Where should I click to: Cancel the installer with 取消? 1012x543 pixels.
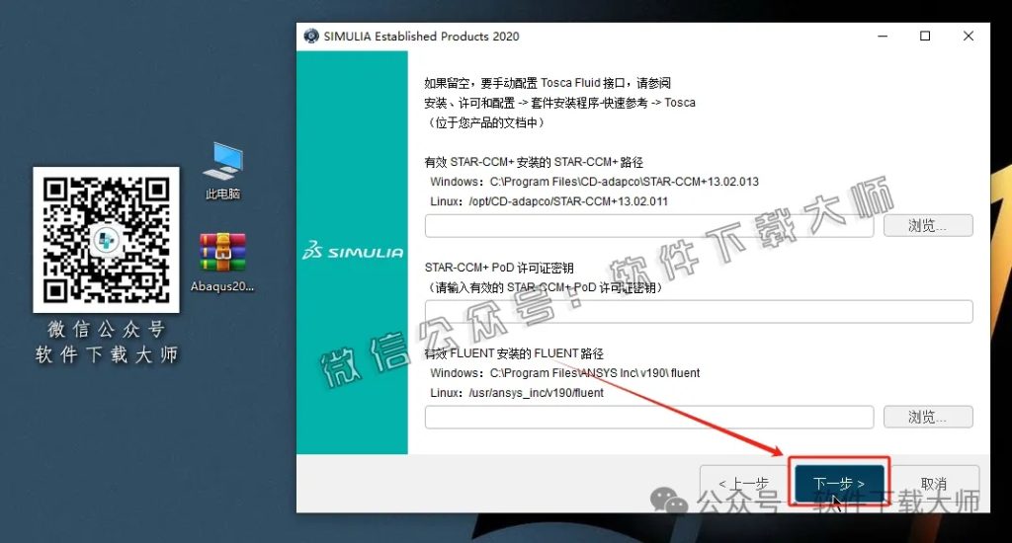click(933, 484)
